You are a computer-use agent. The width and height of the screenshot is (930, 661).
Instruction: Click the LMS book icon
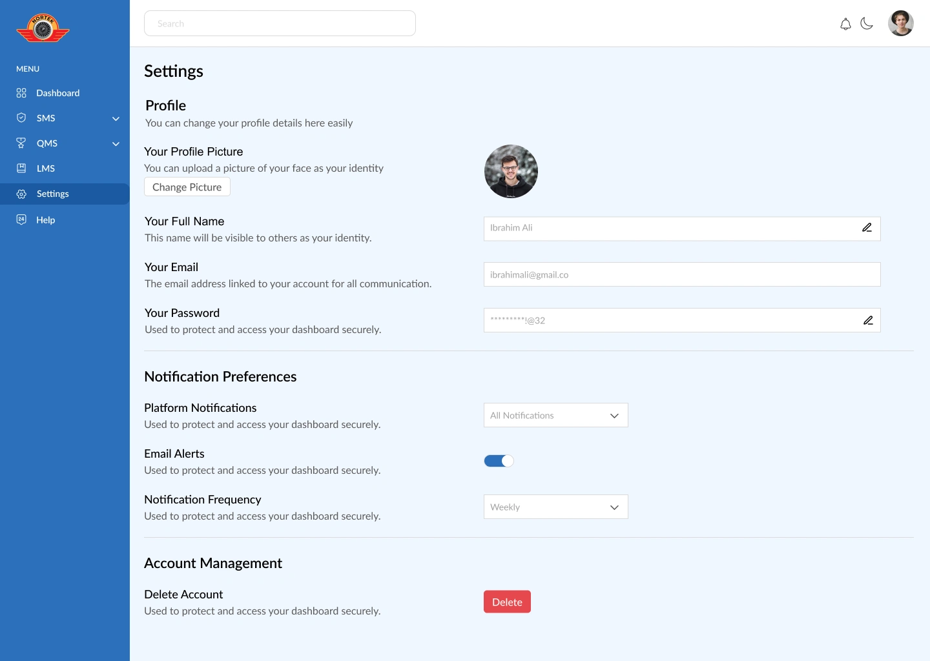(x=21, y=168)
